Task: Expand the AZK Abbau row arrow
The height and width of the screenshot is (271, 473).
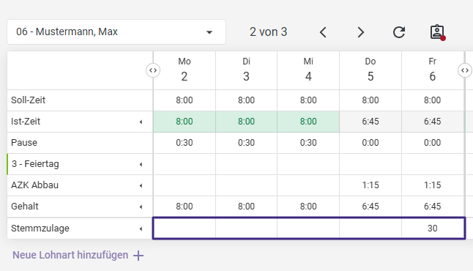Action: pyautogui.click(x=141, y=185)
